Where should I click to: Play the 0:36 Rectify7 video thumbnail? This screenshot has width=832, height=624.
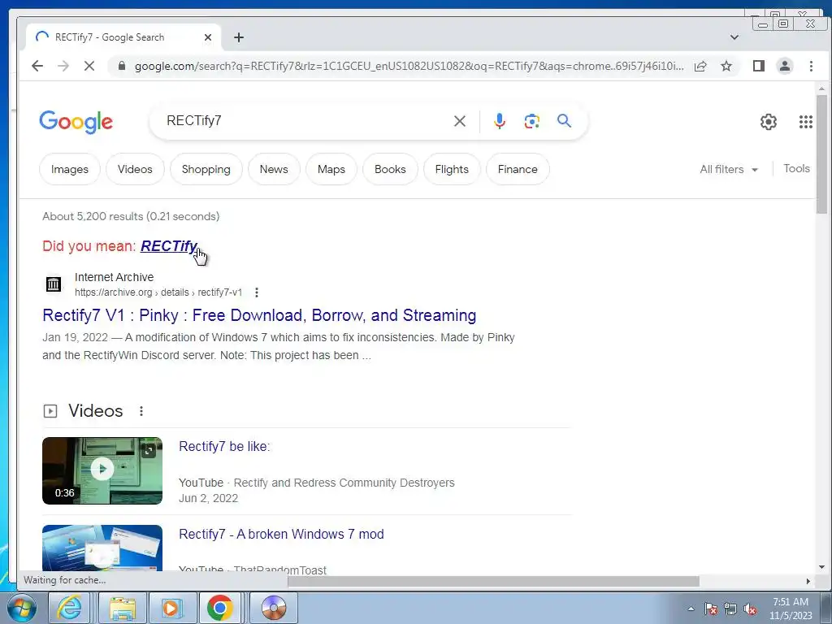coord(102,470)
